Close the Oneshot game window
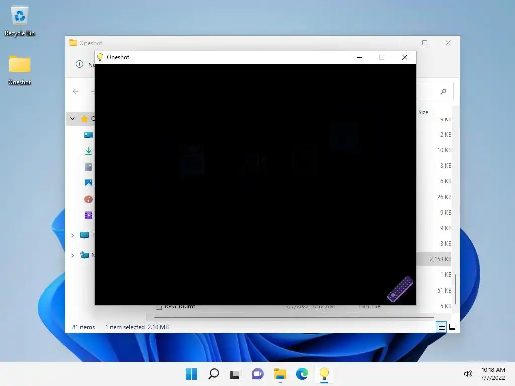 point(405,57)
